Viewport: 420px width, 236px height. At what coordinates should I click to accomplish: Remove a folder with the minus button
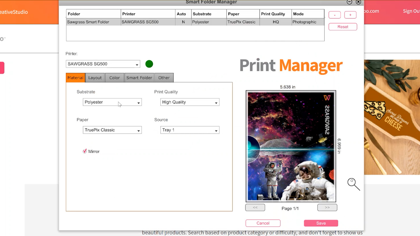coord(335,15)
